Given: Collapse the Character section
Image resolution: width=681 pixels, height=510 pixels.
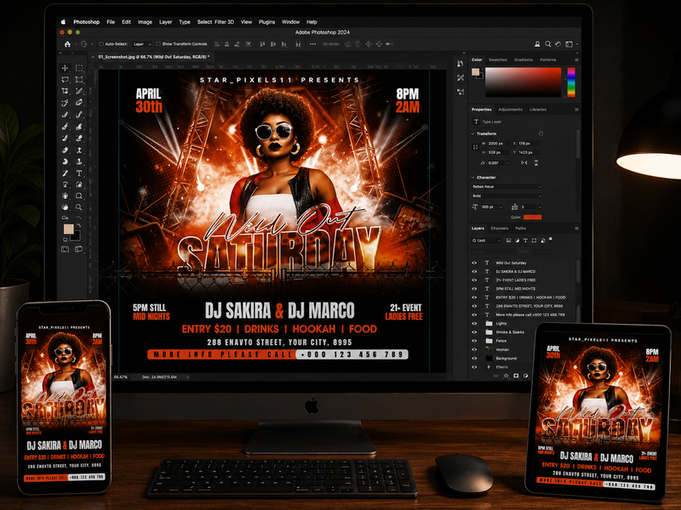Looking at the screenshot, I should pyautogui.click(x=473, y=178).
